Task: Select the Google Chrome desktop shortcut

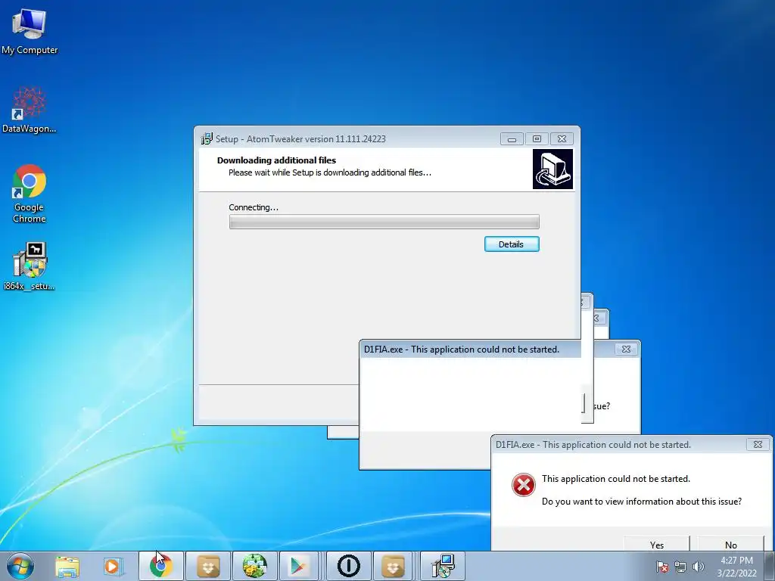Action: point(30,193)
